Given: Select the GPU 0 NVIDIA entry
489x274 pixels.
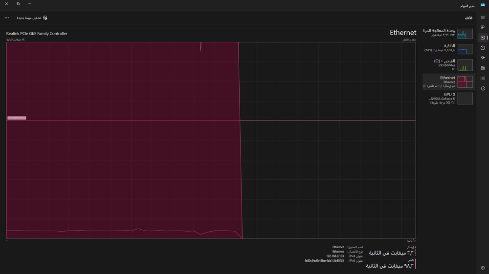Looking at the screenshot, I should click(x=449, y=98).
